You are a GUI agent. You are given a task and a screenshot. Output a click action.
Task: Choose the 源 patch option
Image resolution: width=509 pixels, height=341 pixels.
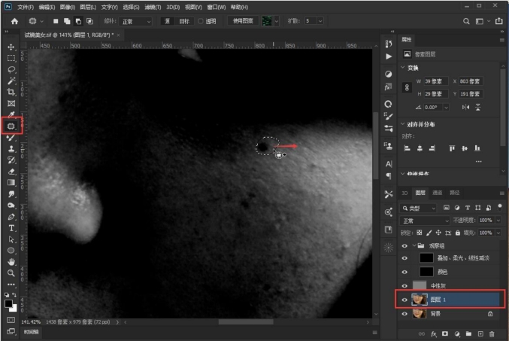[167, 21]
